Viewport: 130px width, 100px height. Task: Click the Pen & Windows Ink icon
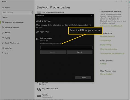pos(3,43)
